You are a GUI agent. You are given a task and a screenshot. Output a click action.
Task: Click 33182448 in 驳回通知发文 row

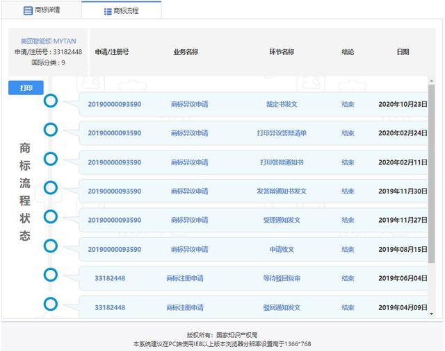110,308
